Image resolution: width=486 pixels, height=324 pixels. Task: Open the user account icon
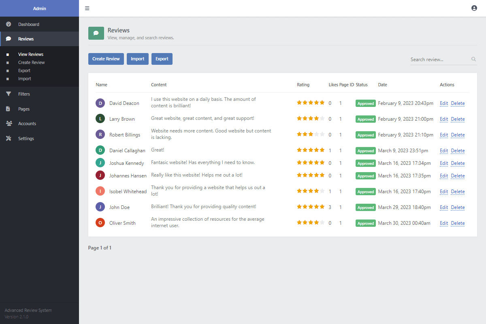click(474, 8)
